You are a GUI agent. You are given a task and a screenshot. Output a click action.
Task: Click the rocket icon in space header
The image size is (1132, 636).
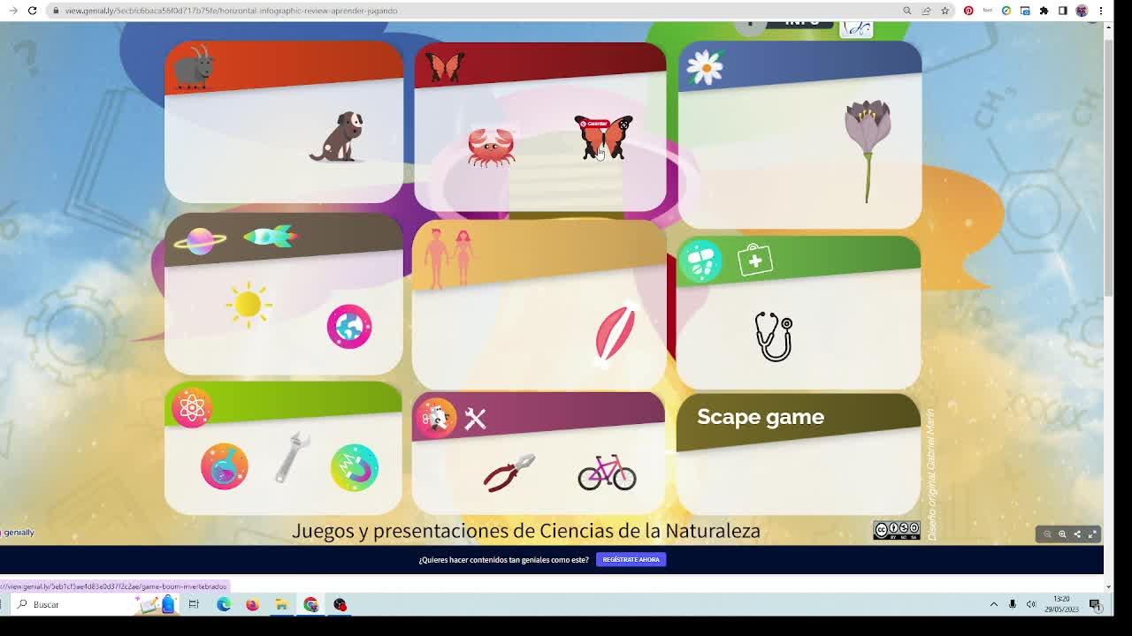270,237
